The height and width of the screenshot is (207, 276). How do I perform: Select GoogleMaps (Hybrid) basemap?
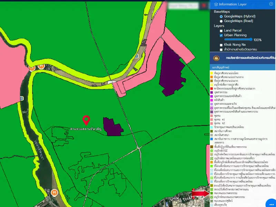click(221, 16)
